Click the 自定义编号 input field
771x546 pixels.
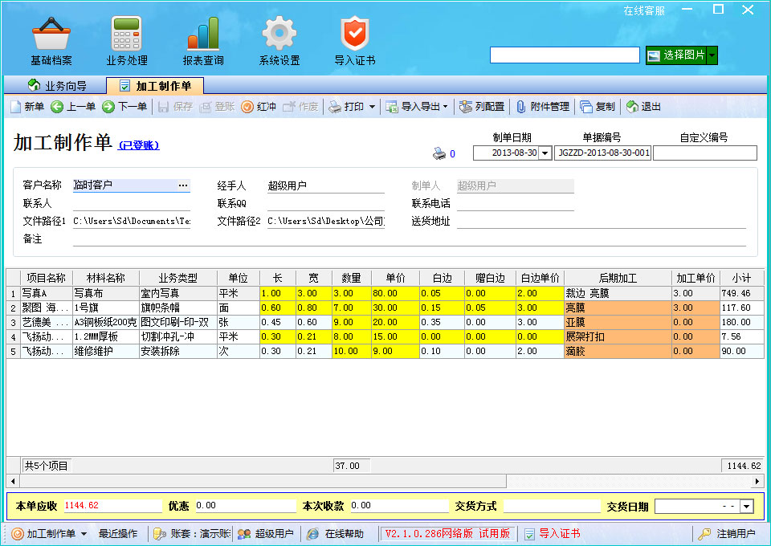(x=704, y=153)
